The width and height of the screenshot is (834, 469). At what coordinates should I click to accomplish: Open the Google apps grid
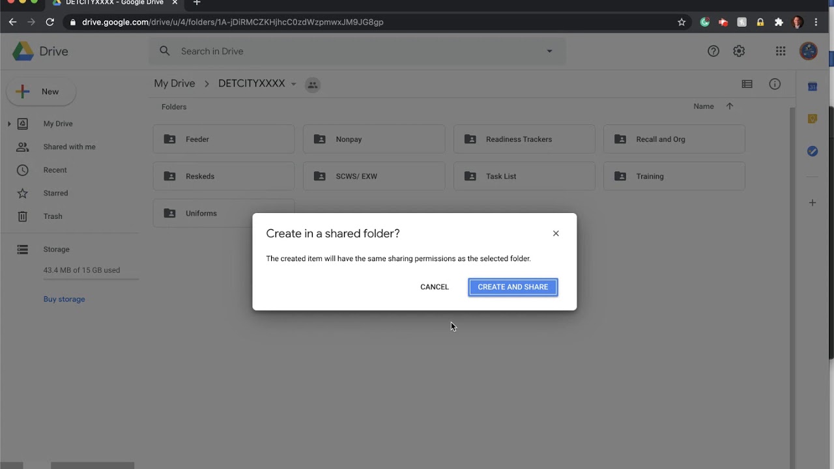point(781,51)
